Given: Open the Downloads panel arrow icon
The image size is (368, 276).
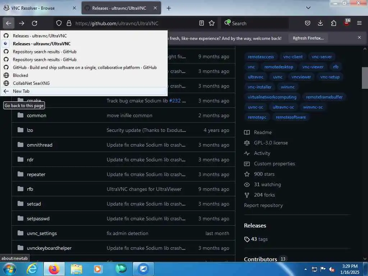Looking at the screenshot, I should pyautogui.click(x=320, y=23).
